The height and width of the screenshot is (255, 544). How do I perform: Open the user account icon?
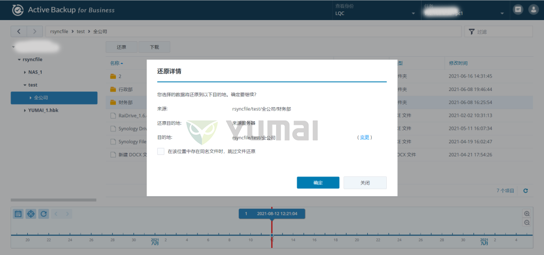[x=533, y=10]
